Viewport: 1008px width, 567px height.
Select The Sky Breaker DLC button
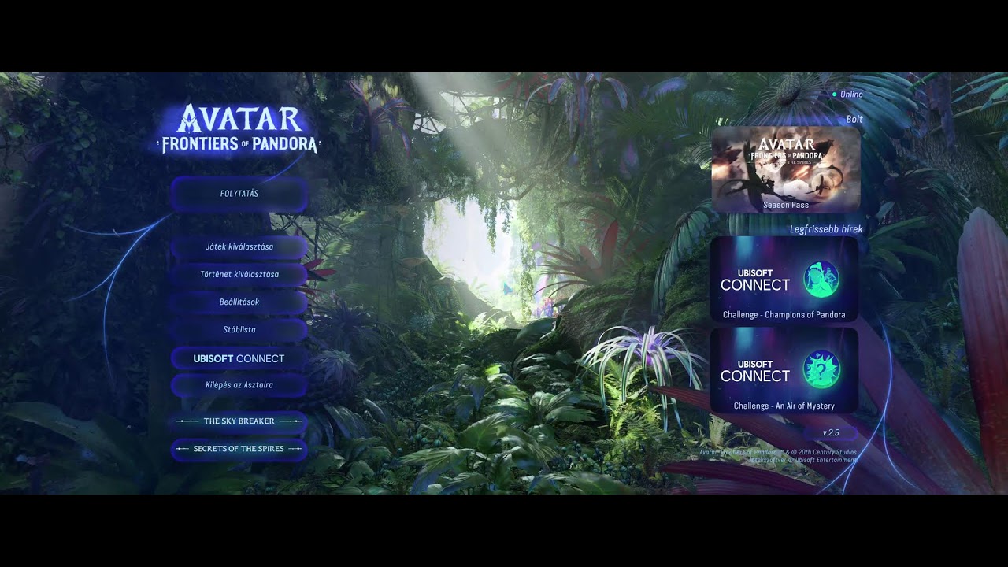(239, 421)
